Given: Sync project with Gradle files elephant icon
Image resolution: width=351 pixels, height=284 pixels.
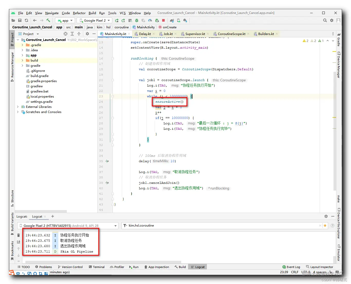Looking at the screenshot, I should click(x=172, y=20).
